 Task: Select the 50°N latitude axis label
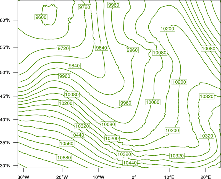tap(5, 72)
